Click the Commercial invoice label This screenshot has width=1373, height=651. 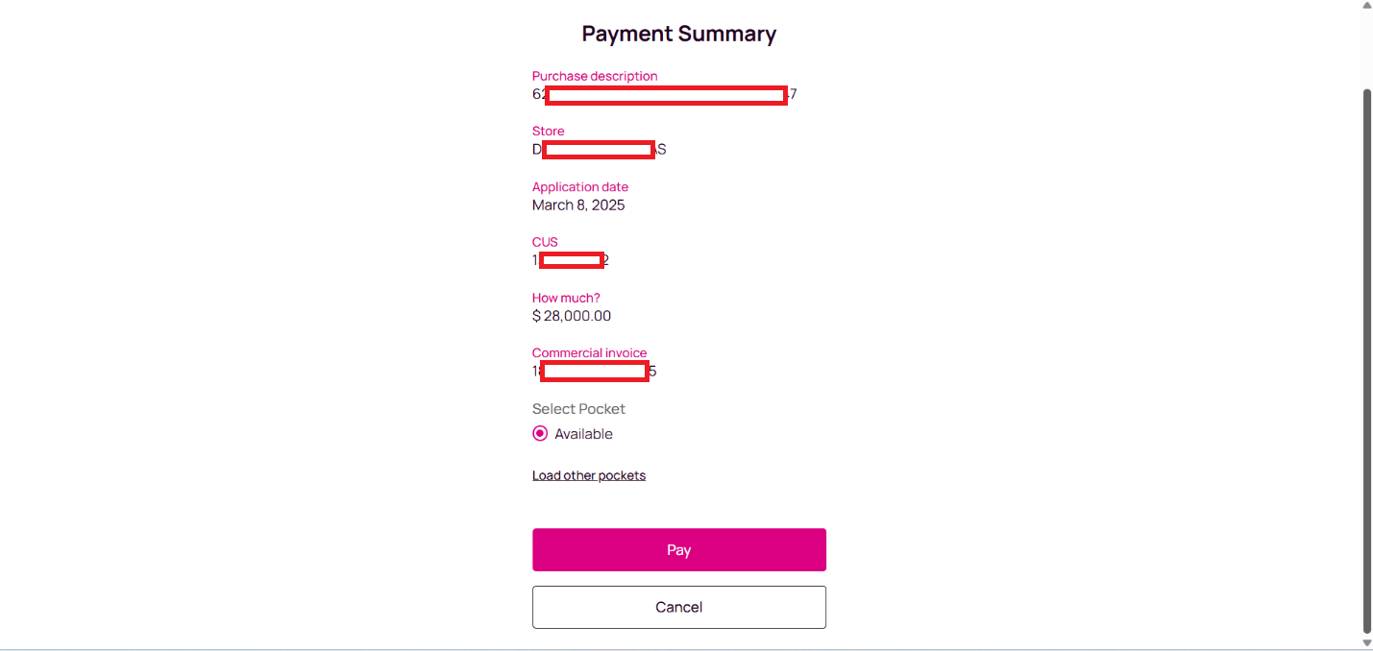590,353
